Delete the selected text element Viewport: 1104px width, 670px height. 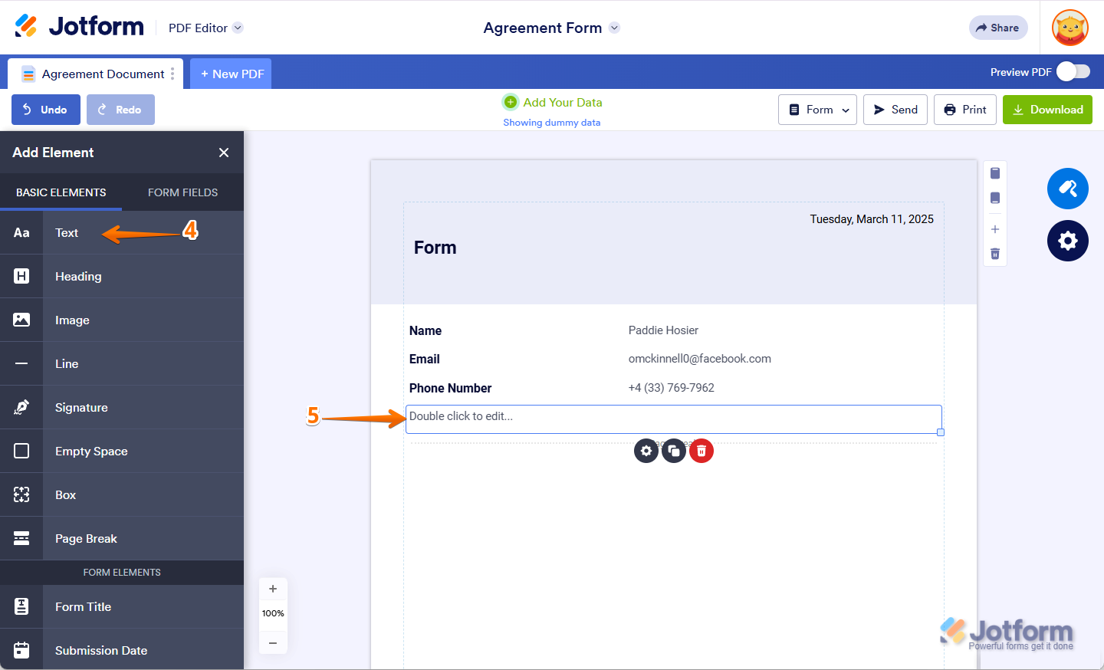point(701,451)
